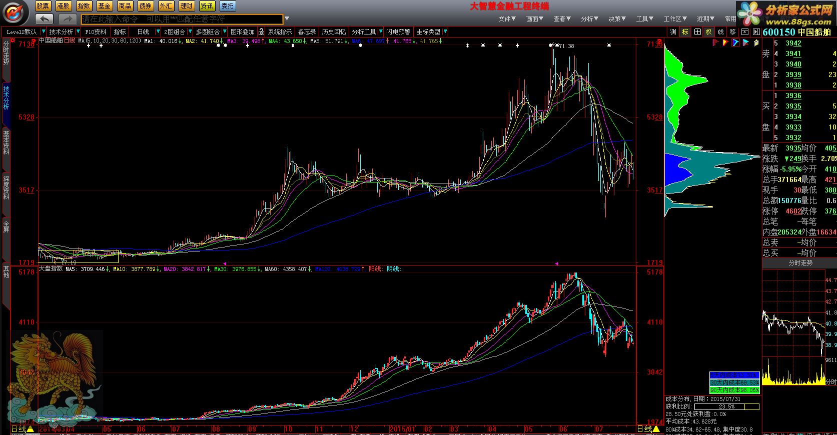Open the 工作区 menu
Image resolution: width=837 pixels, height=435 pixels.
pyautogui.click(x=675, y=19)
